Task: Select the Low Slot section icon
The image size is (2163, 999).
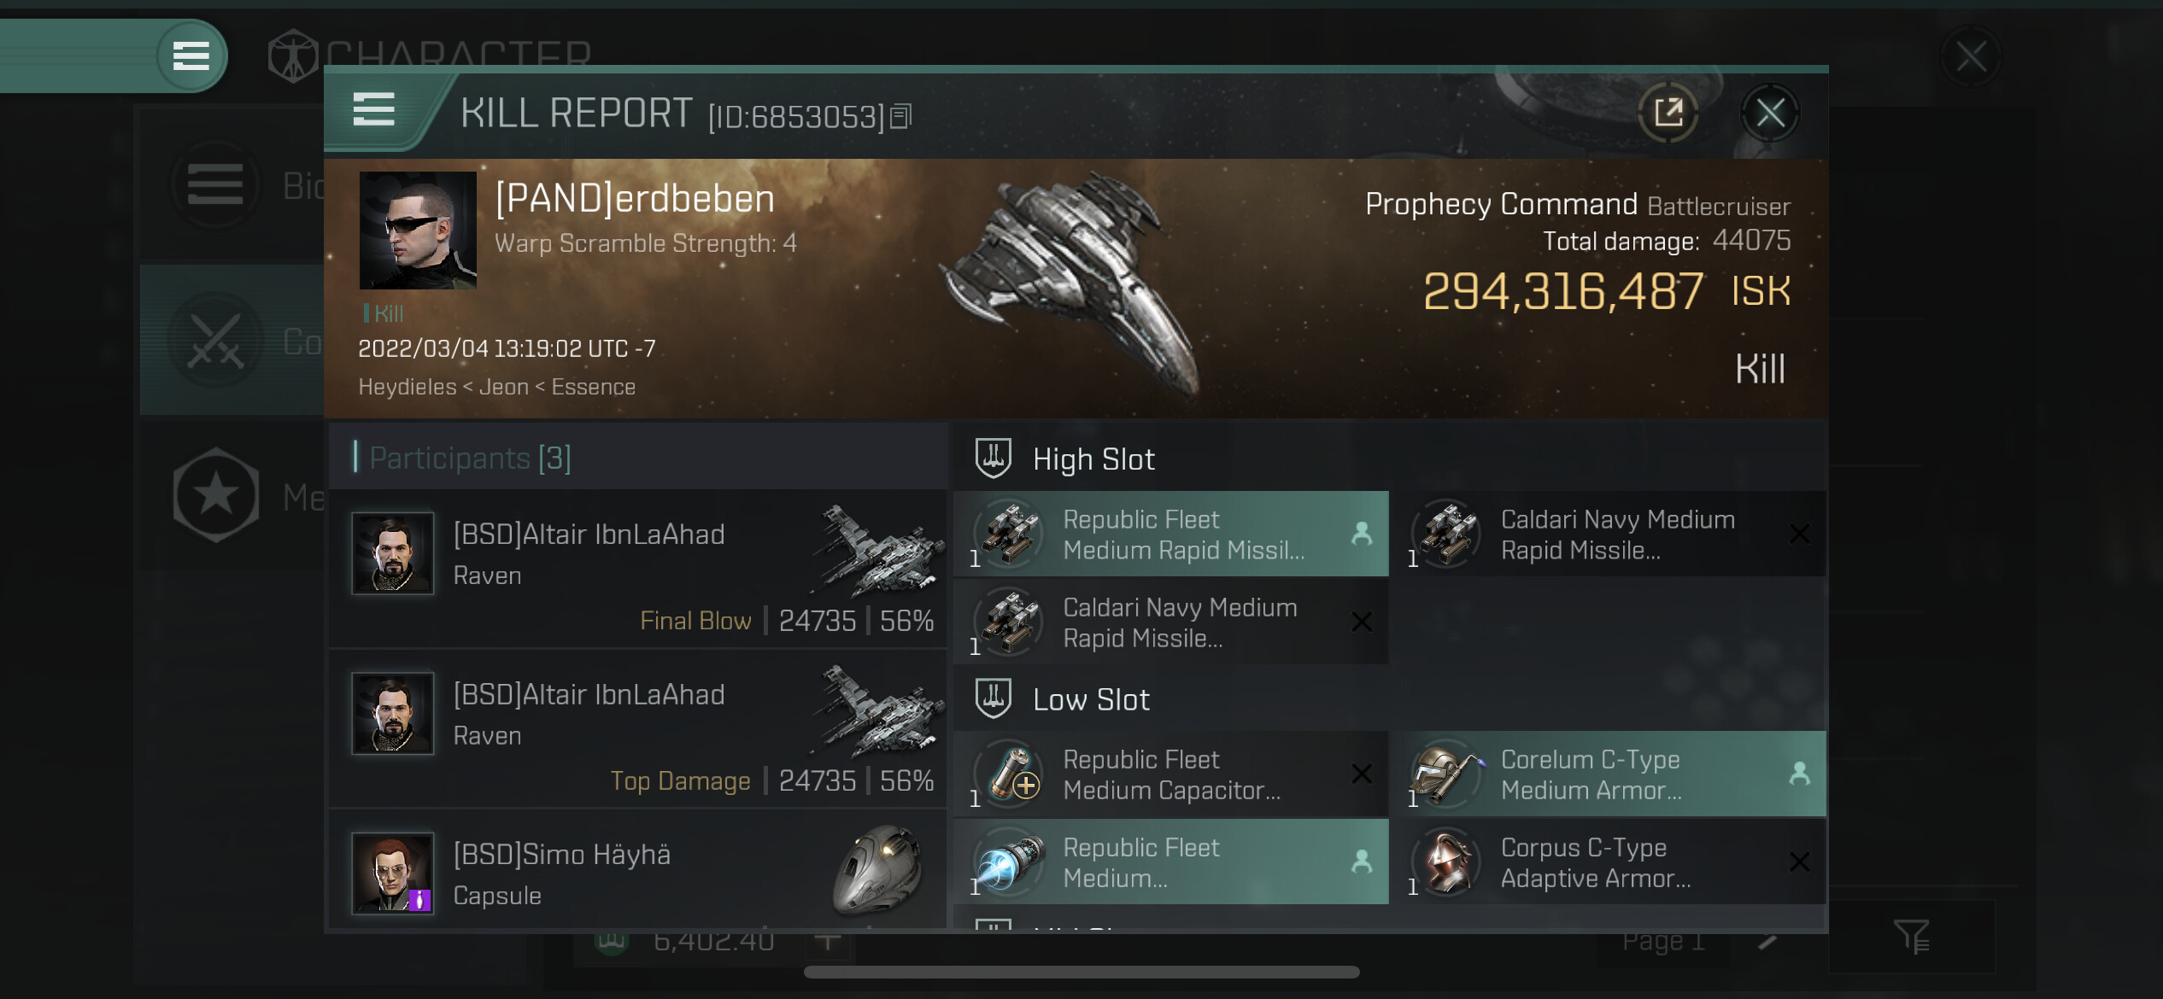Action: tap(994, 698)
